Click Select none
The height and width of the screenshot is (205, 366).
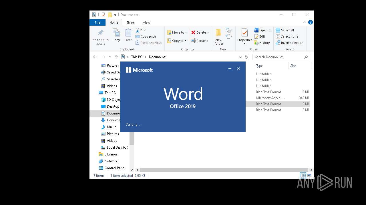(287, 36)
